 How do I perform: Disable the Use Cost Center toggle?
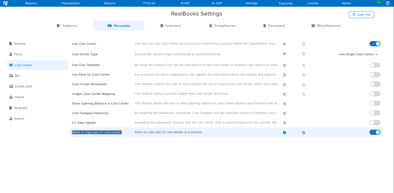click(375, 44)
